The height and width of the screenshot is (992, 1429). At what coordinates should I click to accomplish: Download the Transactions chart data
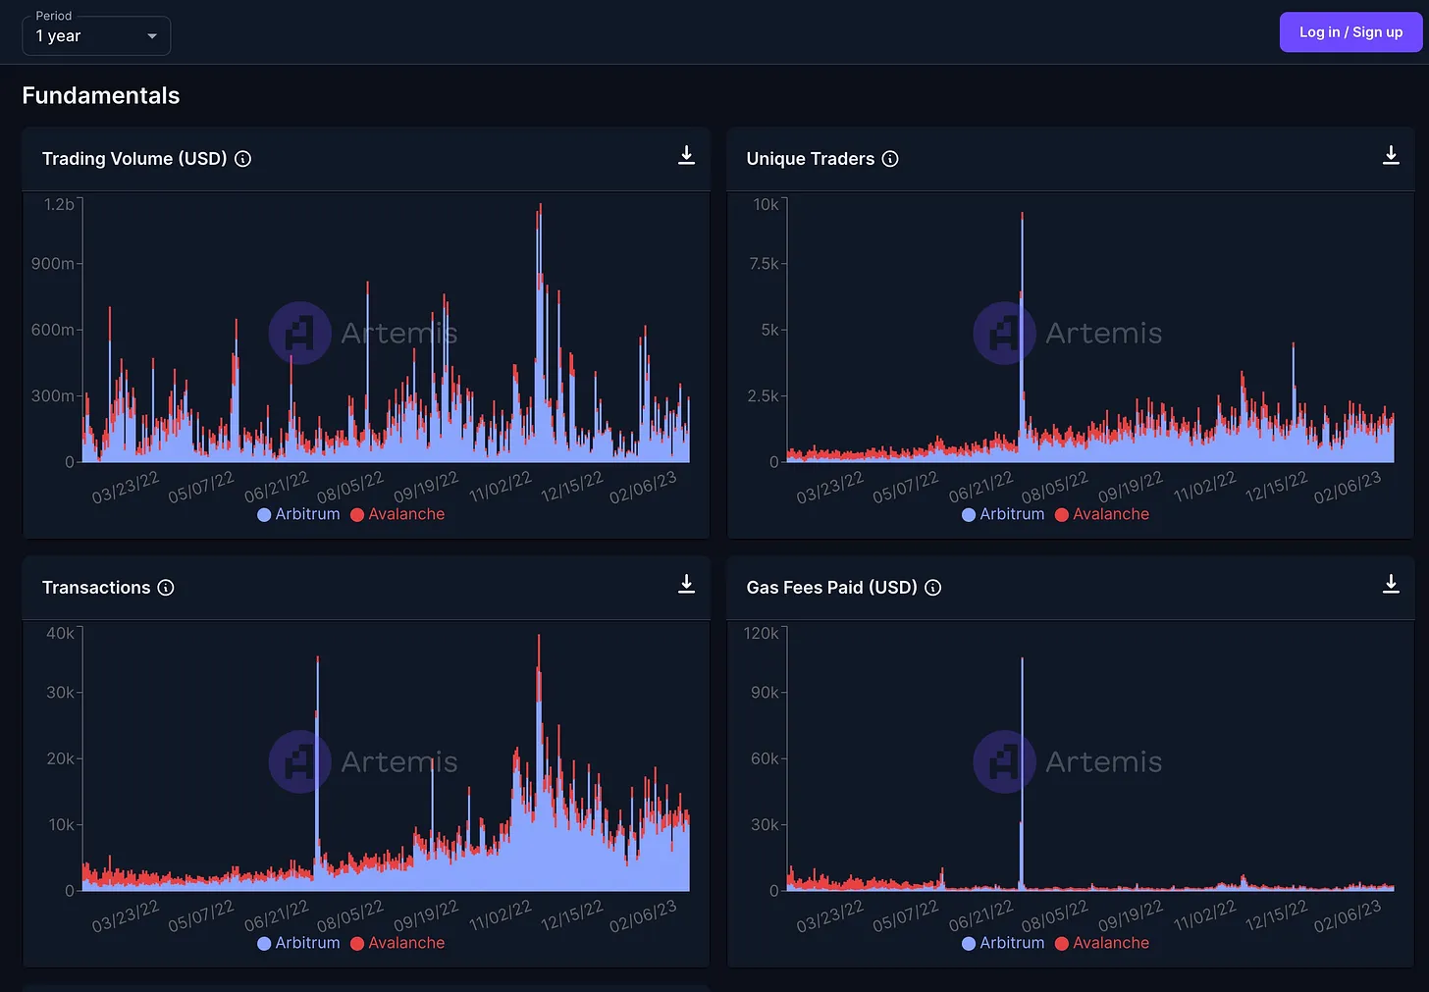coord(687,585)
